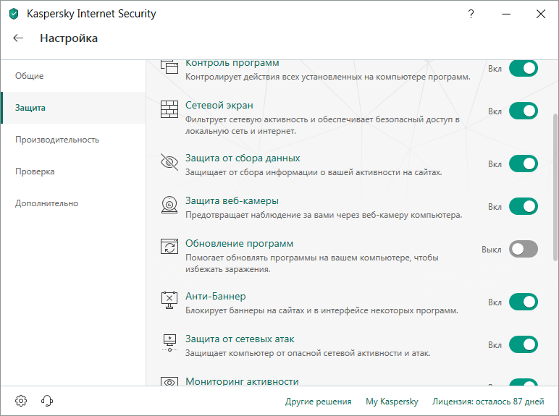Open Защита от сбора данных link
559x416 pixels.
(x=243, y=158)
